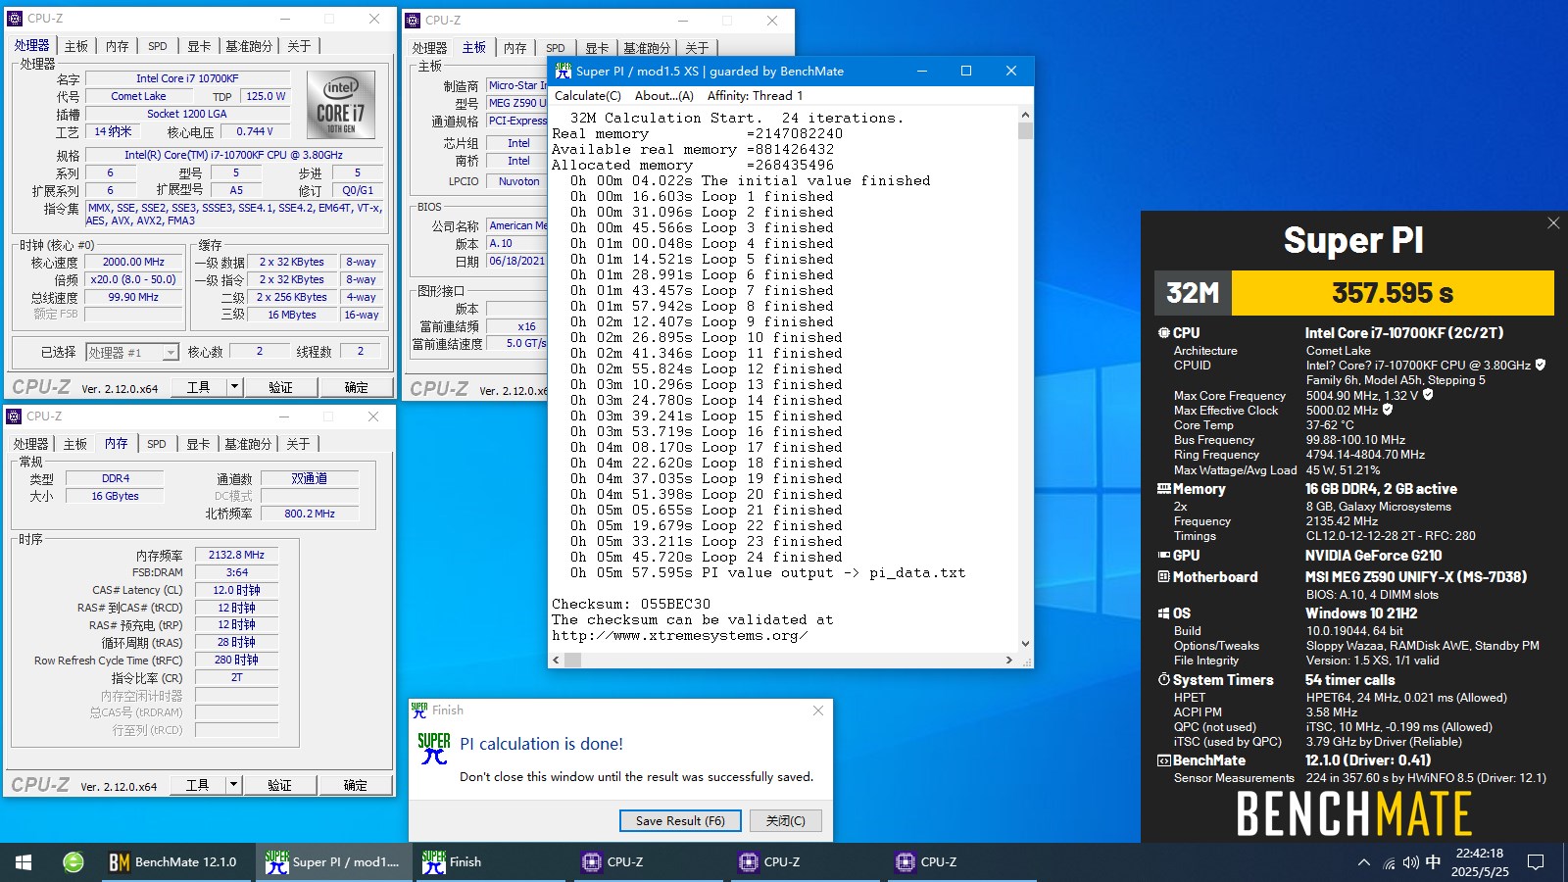The image size is (1568, 882).
Task: Click the Intel Core i7 logo image
Action: [341, 104]
